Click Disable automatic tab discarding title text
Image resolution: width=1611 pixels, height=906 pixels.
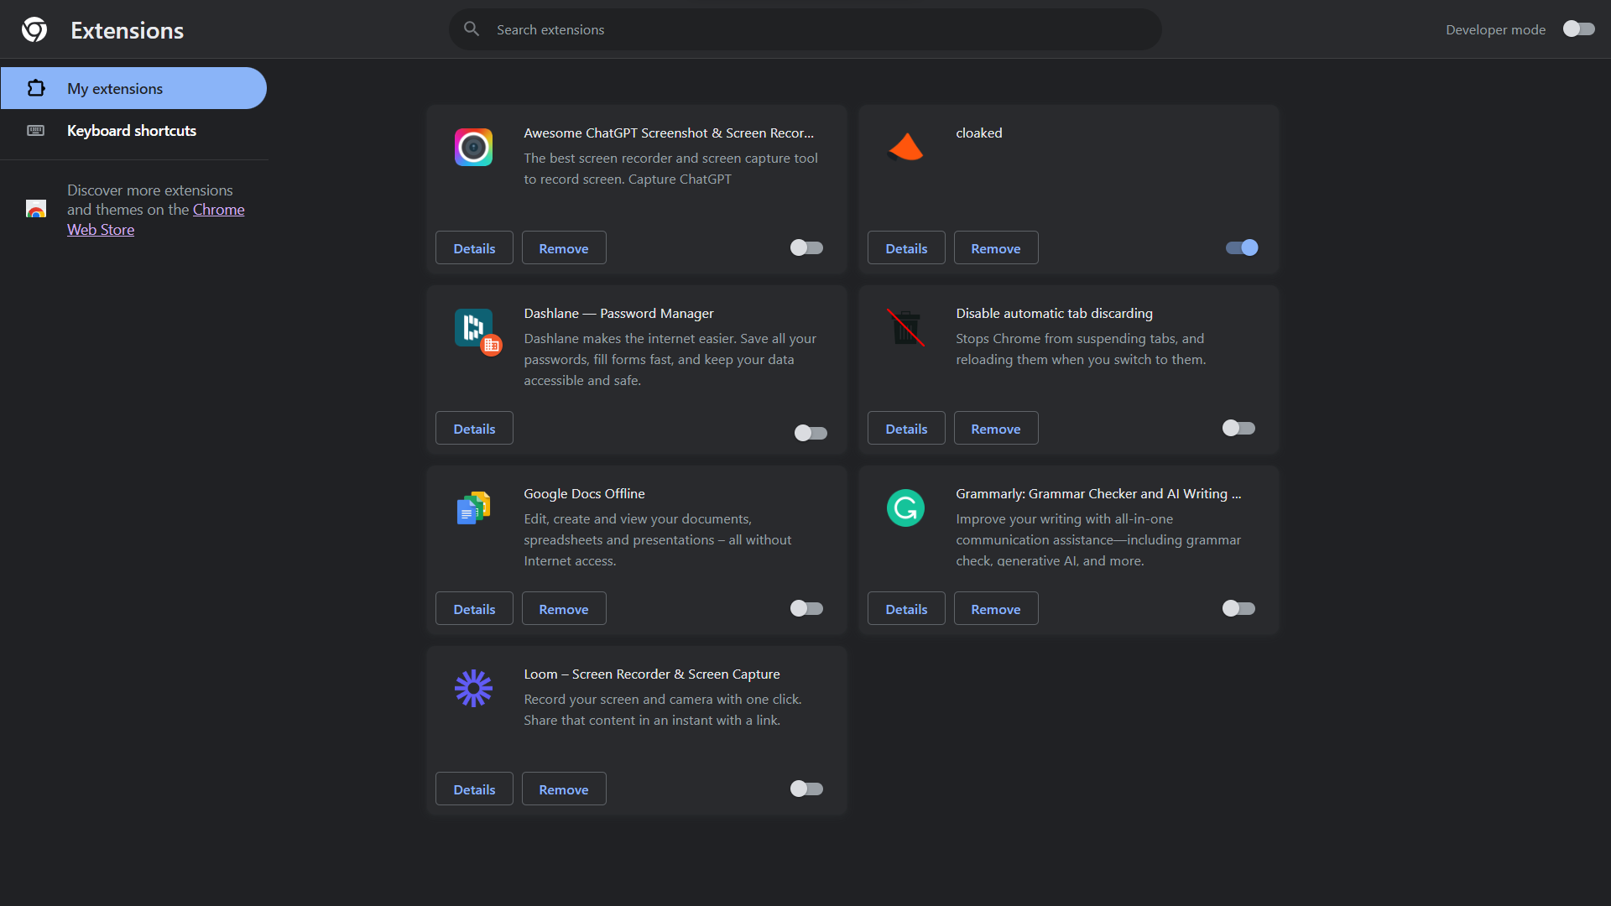(1054, 313)
